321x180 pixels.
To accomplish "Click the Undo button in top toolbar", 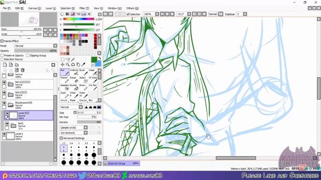I will pyautogui.click(x=105, y=14).
